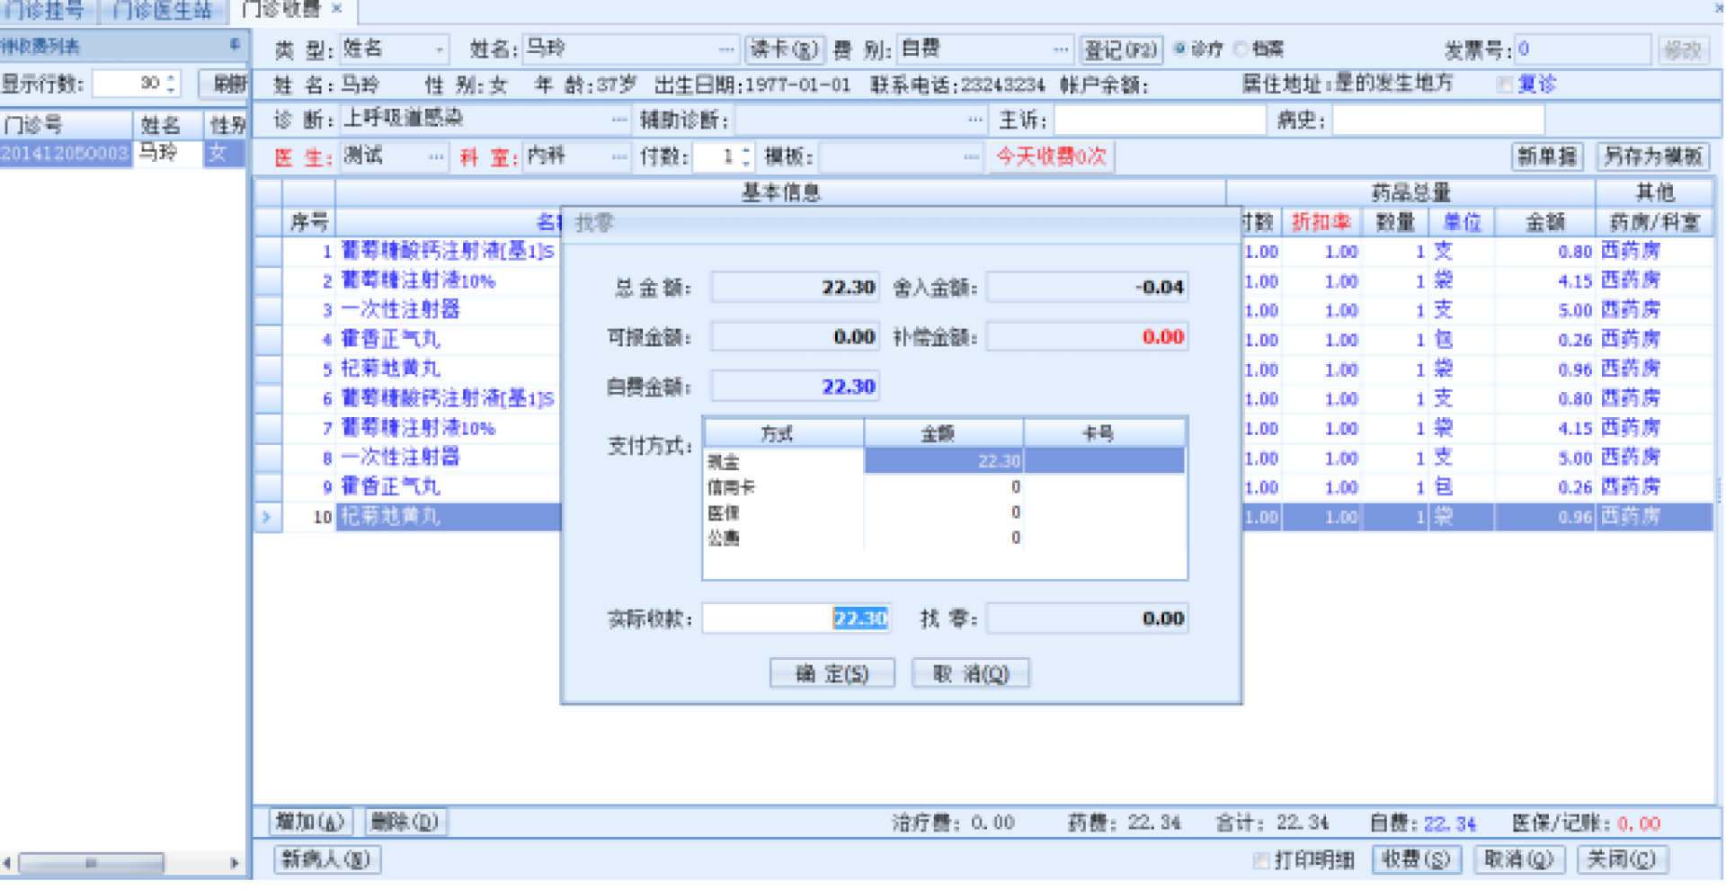
Task: Switch to the 门诊医生站 tab
Action: point(162,10)
